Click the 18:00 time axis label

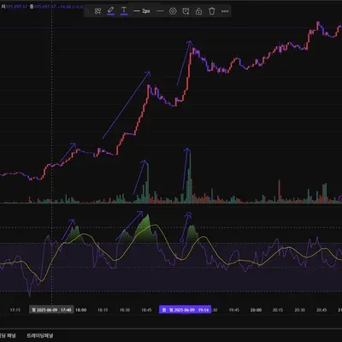[x=81, y=310]
